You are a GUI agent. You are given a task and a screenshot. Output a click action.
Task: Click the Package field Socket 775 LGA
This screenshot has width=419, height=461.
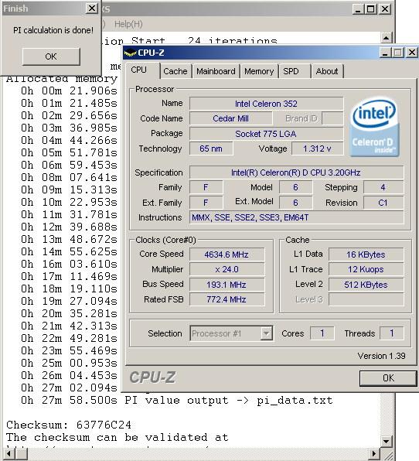click(266, 134)
